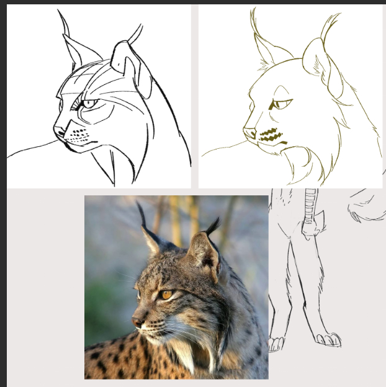The width and height of the screenshot is (386, 387).
Task: Select the lynx reference photo
Action: 176,287
